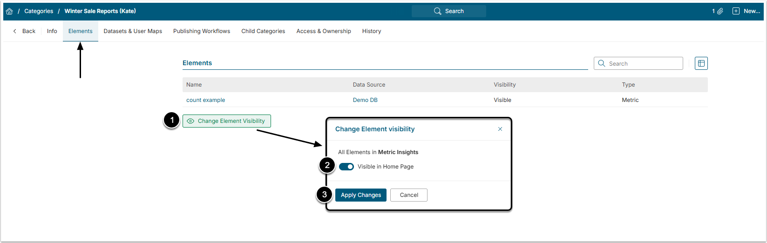
Task: Click Change Element Visibility button
Action: point(227,121)
